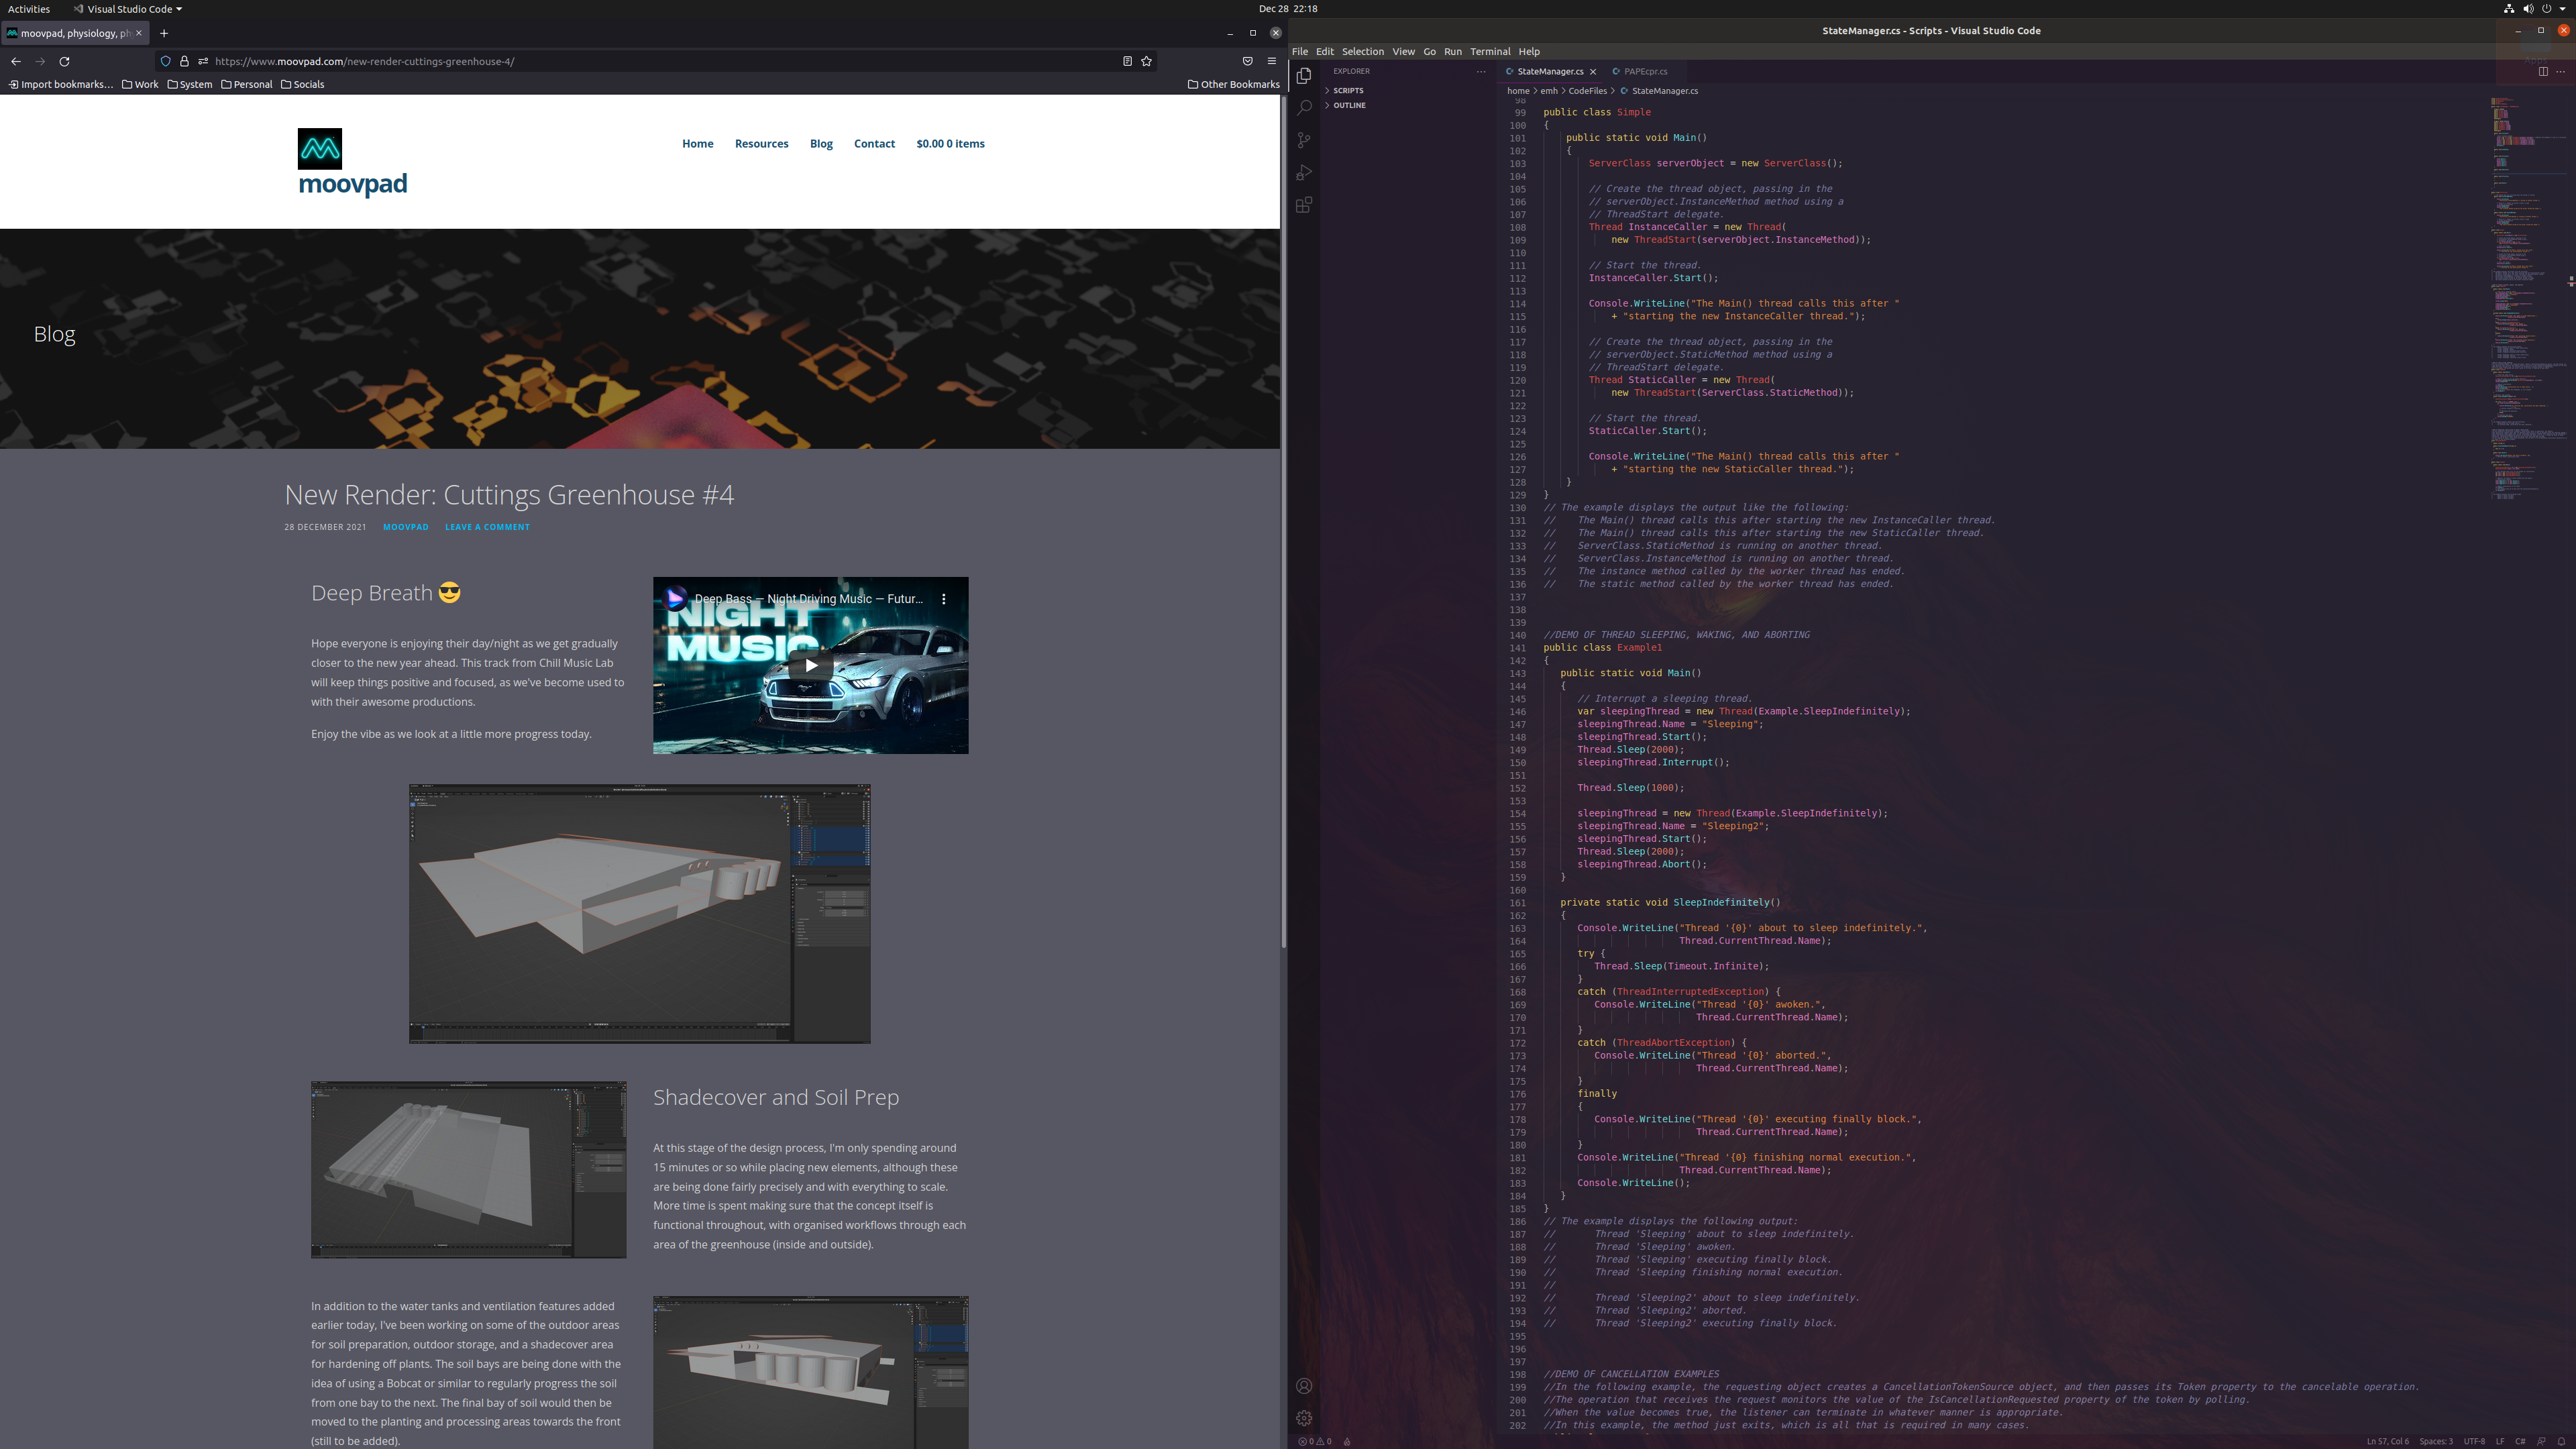
Task: Close the StateManager.cs editor tab
Action: click(x=1593, y=71)
